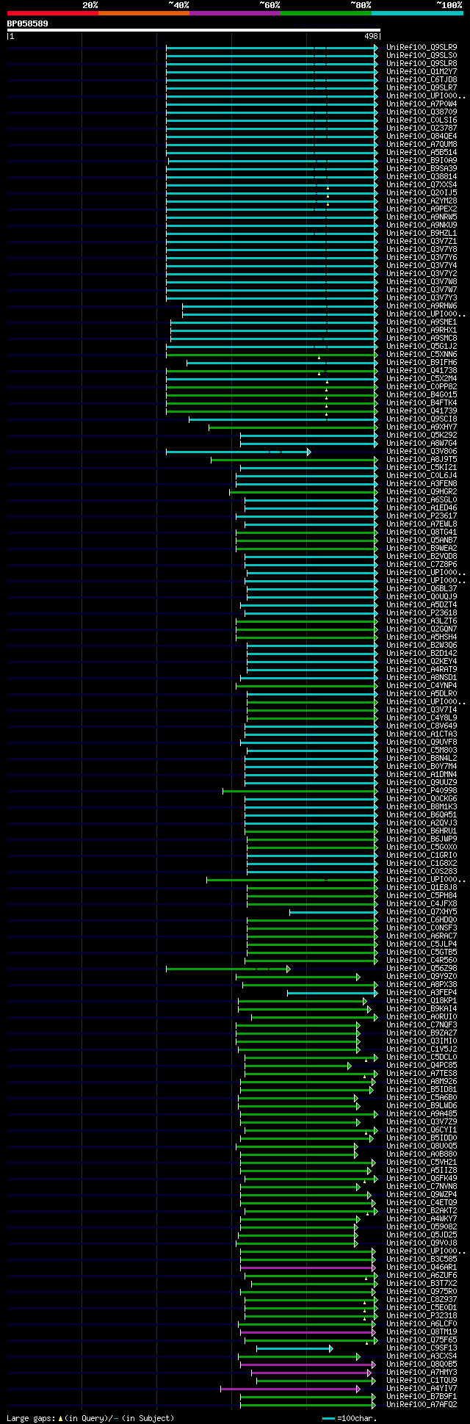Select hit label UniRef100_C4YNP4
This screenshot has height=1424, width=470.
[422, 685]
